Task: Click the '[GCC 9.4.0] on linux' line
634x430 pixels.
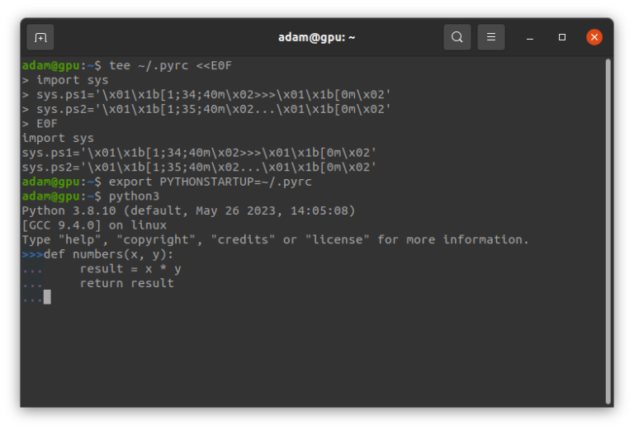Action: (94, 225)
